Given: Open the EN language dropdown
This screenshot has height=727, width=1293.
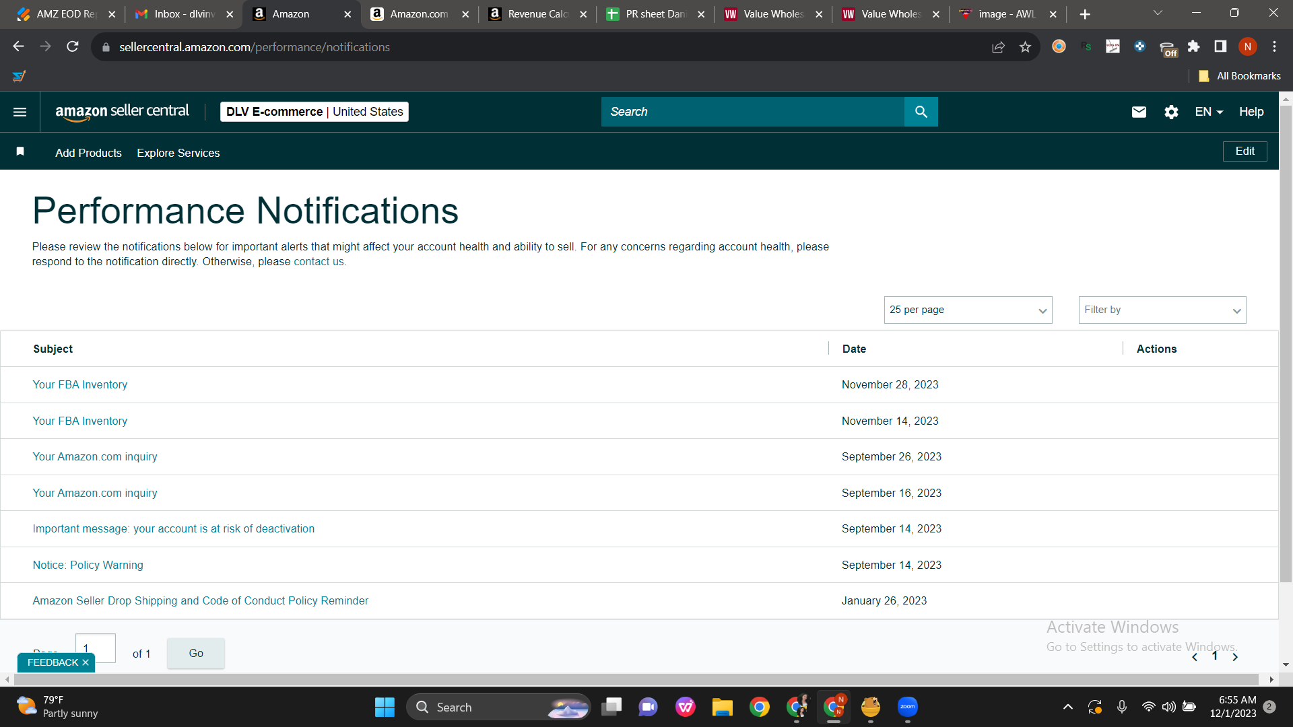Looking at the screenshot, I should point(1209,112).
